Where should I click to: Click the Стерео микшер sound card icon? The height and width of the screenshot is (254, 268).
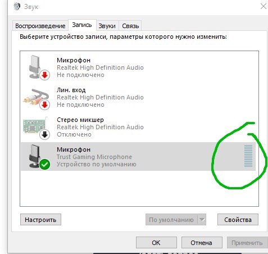pyautogui.click(x=36, y=128)
